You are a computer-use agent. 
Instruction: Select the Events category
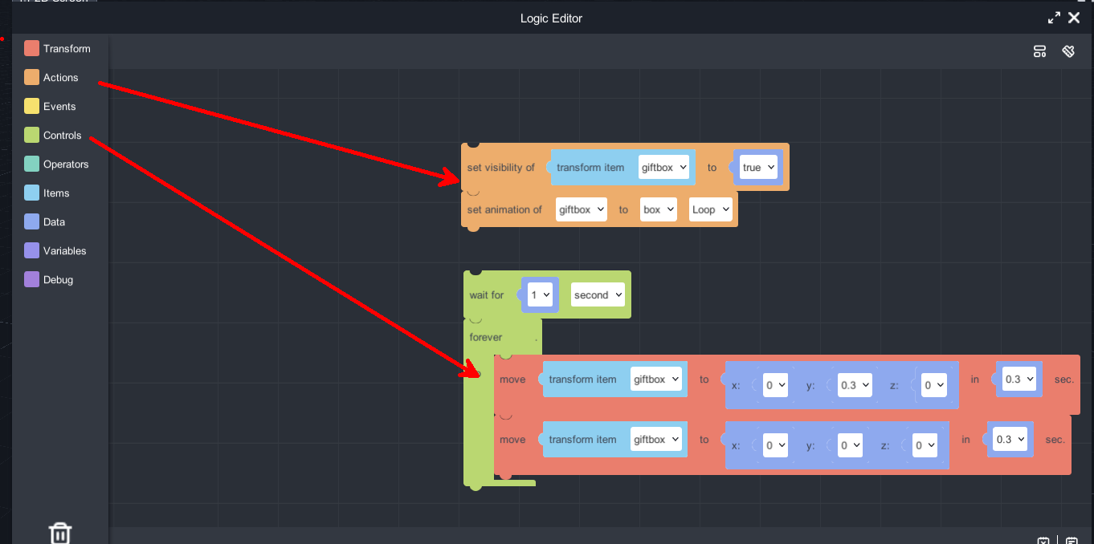tap(59, 107)
